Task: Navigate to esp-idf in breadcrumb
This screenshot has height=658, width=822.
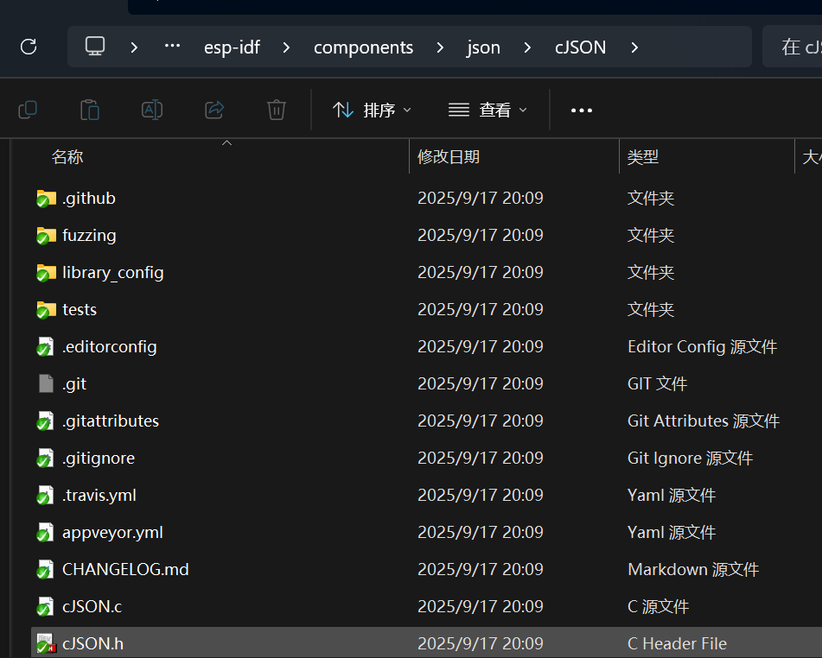Action: (x=232, y=47)
